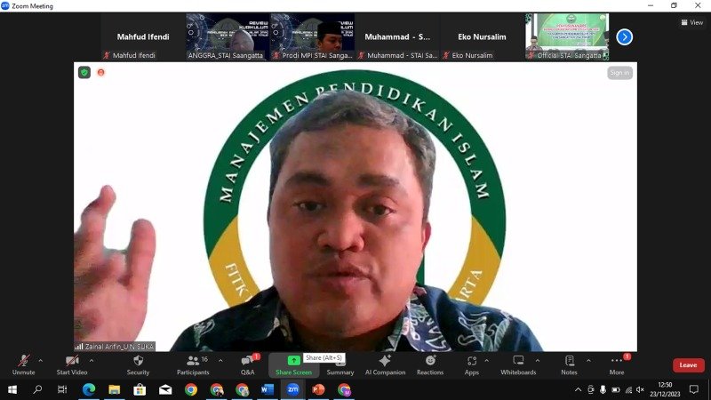Image resolution: width=711 pixels, height=400 pixels.
Task: Open the View layout menu
Action: pyautogui.click(x=691, y=22)
